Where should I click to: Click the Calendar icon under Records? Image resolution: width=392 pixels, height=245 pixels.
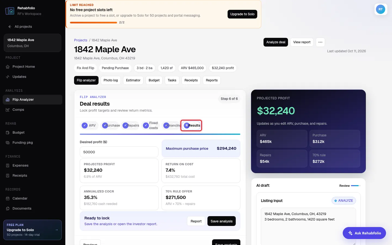click(x=8, y=198)
